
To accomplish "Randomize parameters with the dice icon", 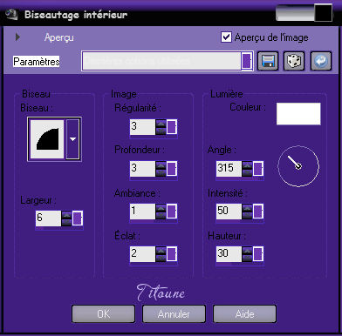I will tap(294, 61).
